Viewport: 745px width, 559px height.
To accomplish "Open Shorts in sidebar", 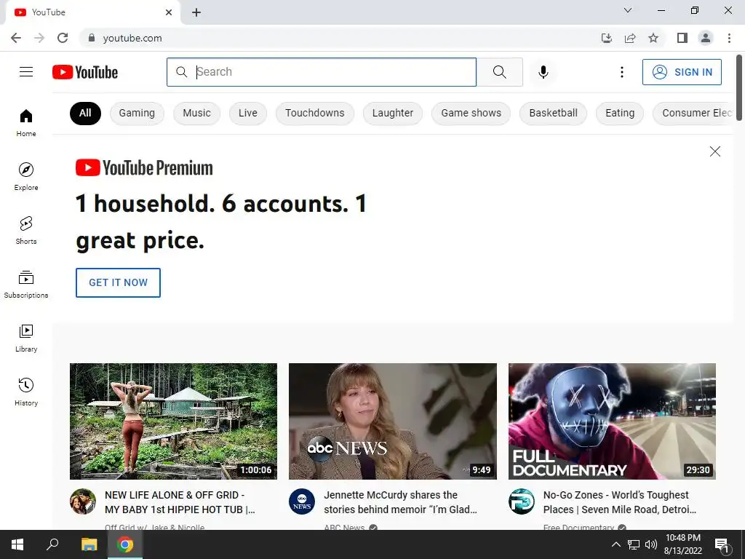I will [26, 230].
